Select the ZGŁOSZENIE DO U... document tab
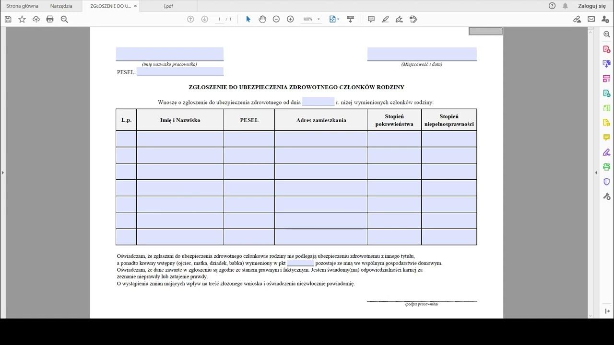This screenshot has height=345, width=614. 111,6
